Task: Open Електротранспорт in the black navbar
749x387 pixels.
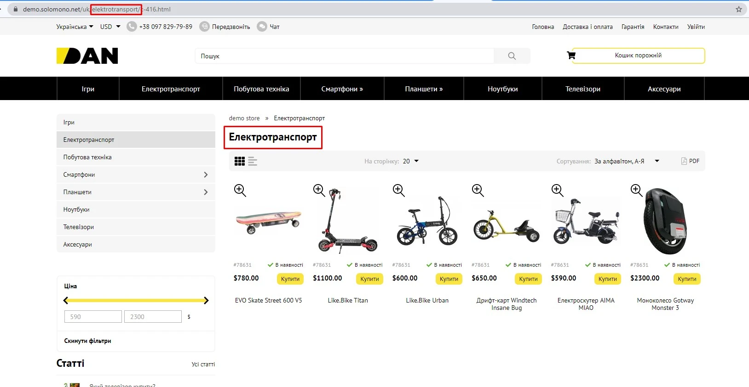Action: (x=171, y=89)
